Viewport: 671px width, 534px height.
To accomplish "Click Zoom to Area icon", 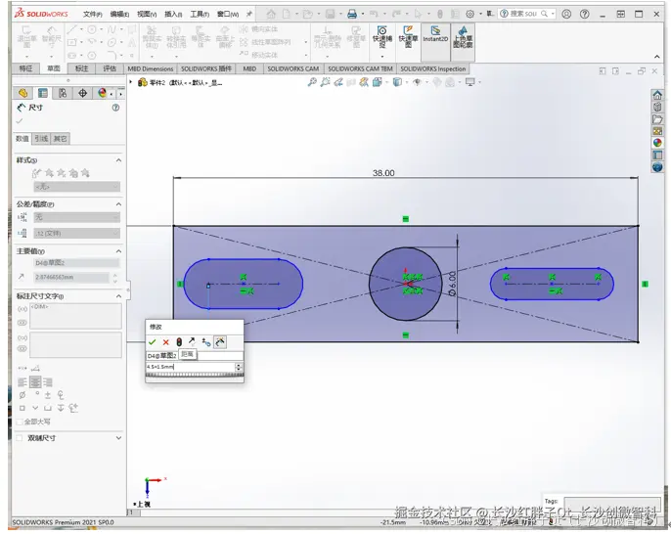I will click(325, 82).
